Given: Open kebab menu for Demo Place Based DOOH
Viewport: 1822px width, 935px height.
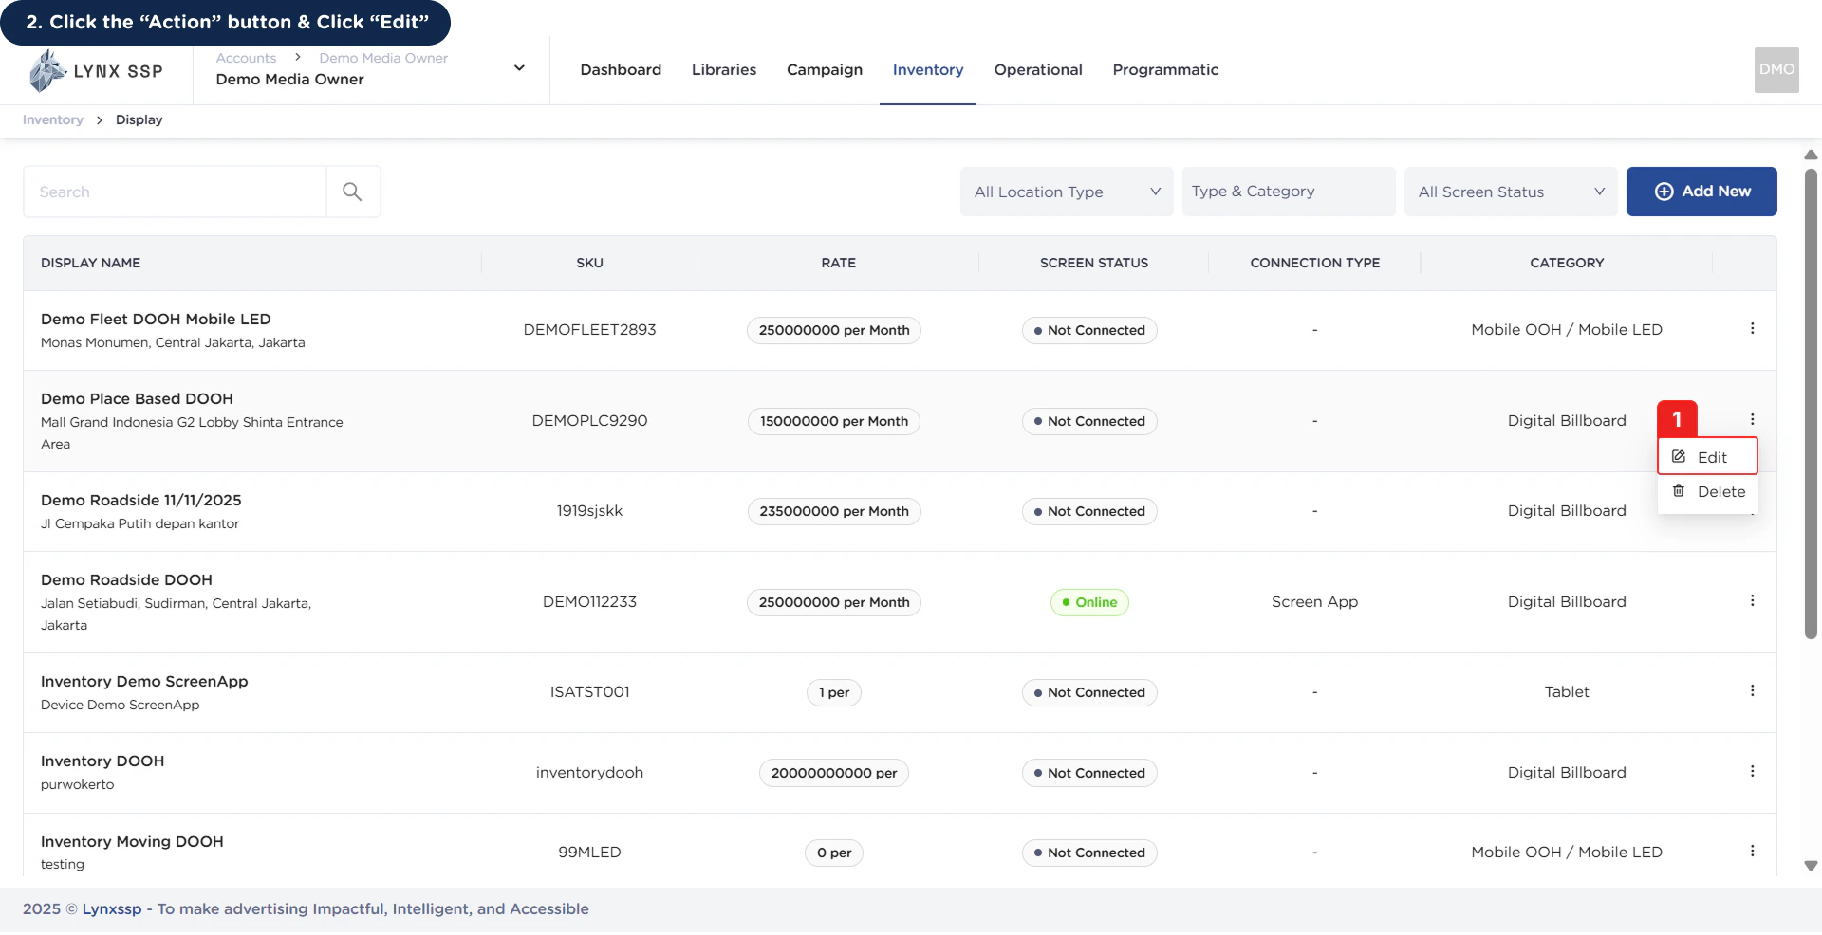Looking at the screenshot, I should (1752, 419).
